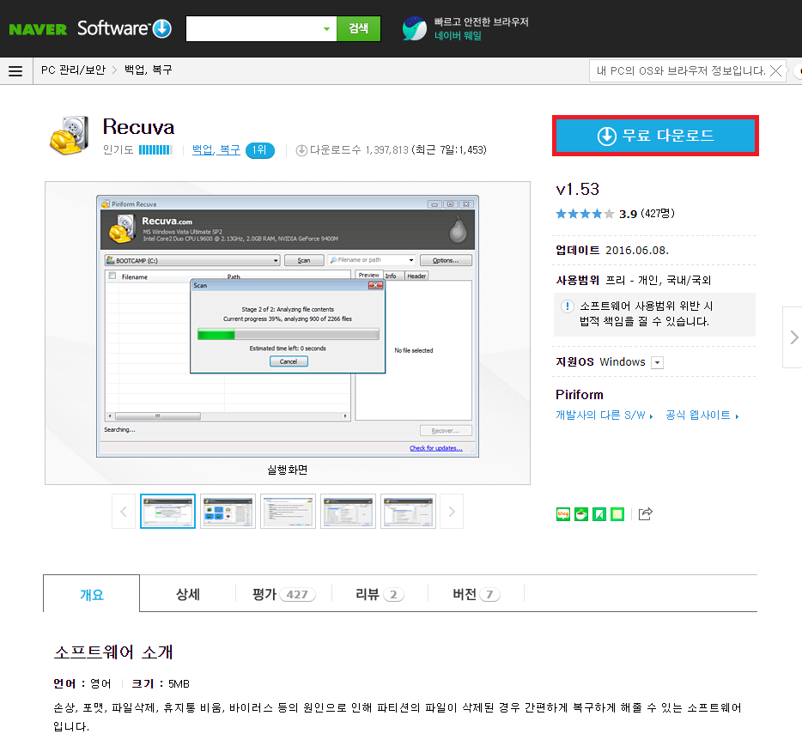Open the 리뷰 2 tab
The width and height of the screenshot is (802, 740).
coord(380,594)
